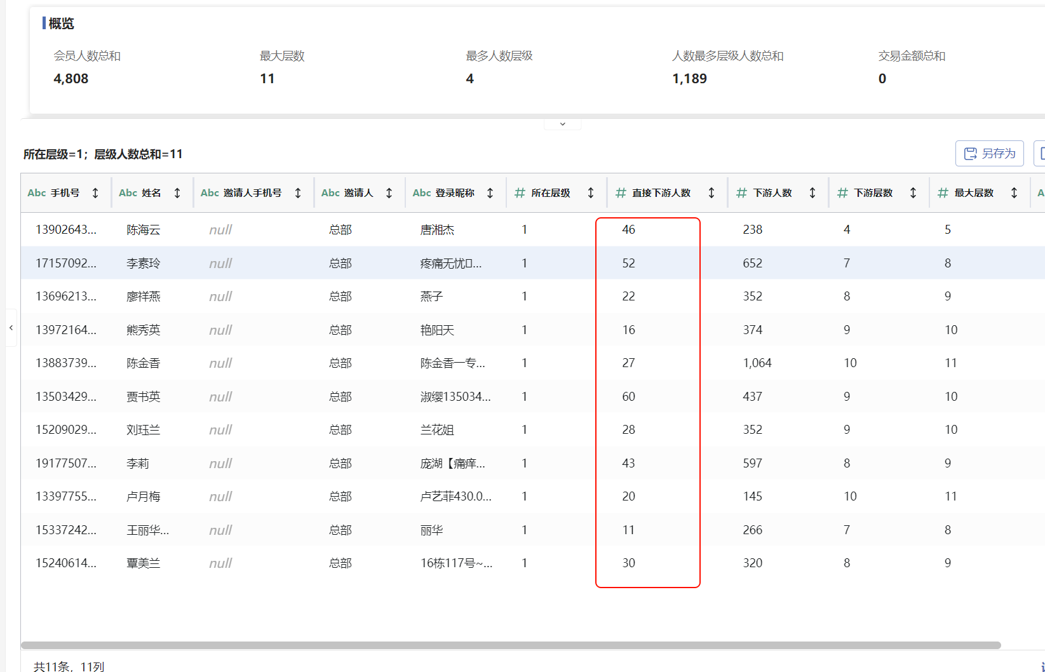Select the name cell 刘珏兰
The width and height of the screenshot is (1045, 672).
[144, 430]
